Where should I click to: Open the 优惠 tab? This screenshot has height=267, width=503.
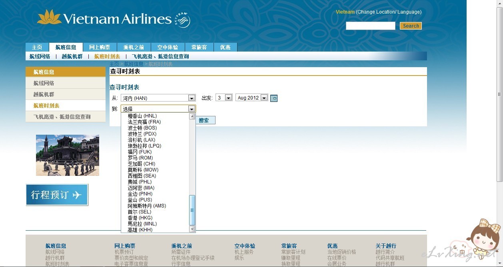pos(226,47)
